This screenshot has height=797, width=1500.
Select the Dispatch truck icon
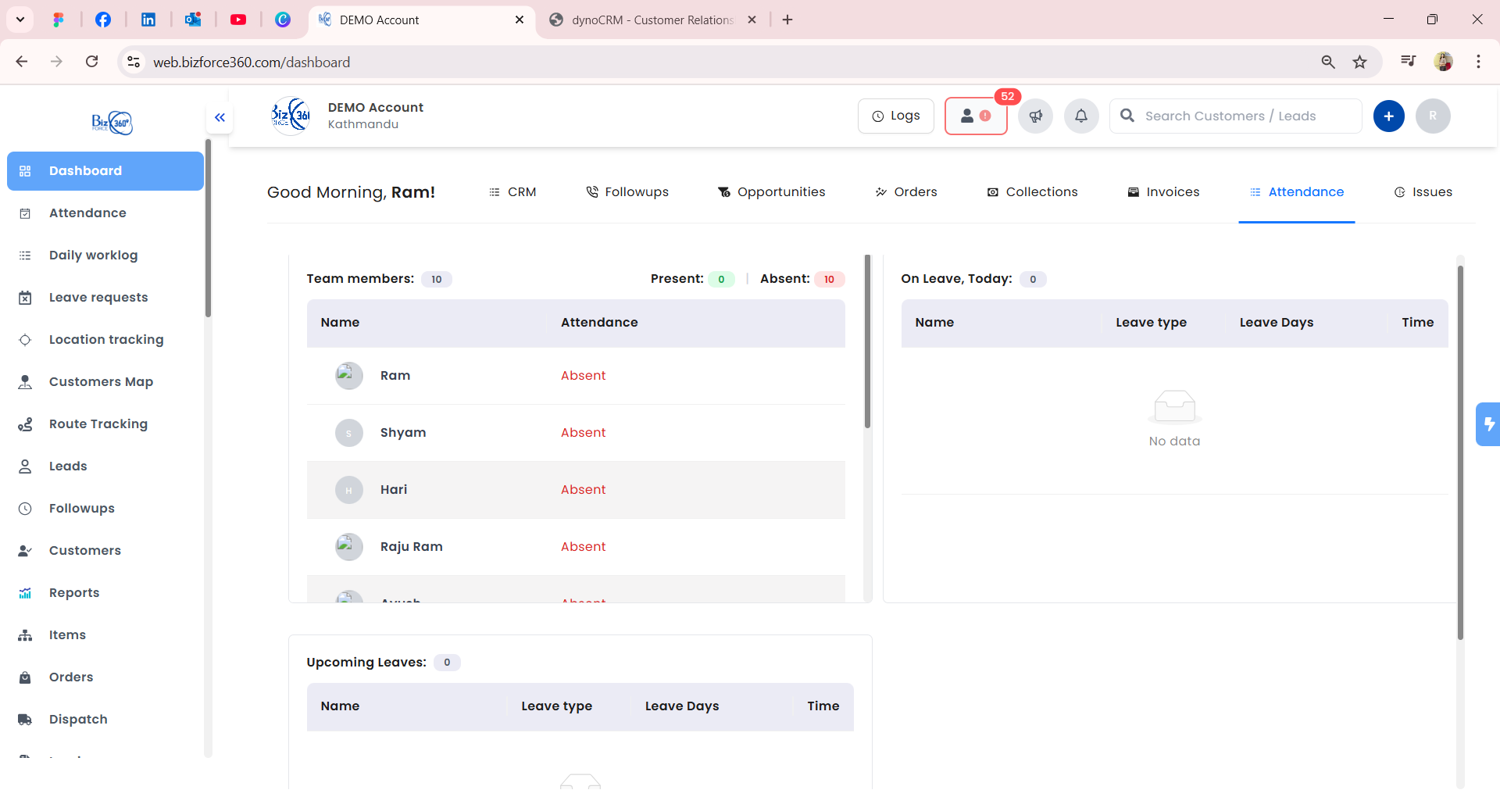pos(26,719)
